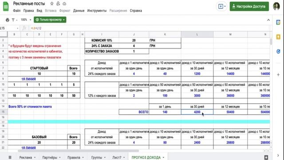
Task: Open the filter views icon
Action: (13, 20)
